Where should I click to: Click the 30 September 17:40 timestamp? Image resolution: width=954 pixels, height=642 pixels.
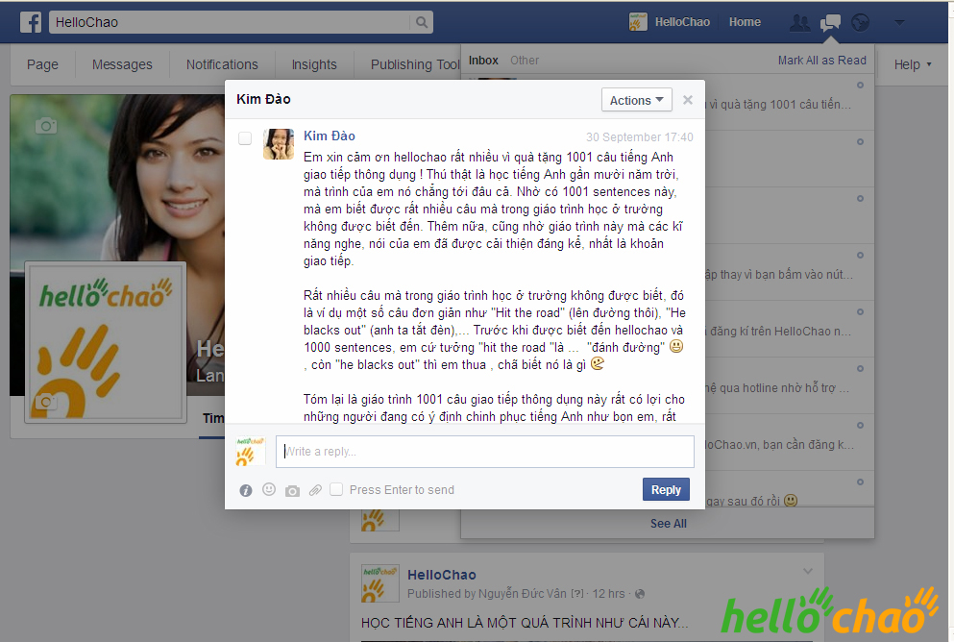640,136
